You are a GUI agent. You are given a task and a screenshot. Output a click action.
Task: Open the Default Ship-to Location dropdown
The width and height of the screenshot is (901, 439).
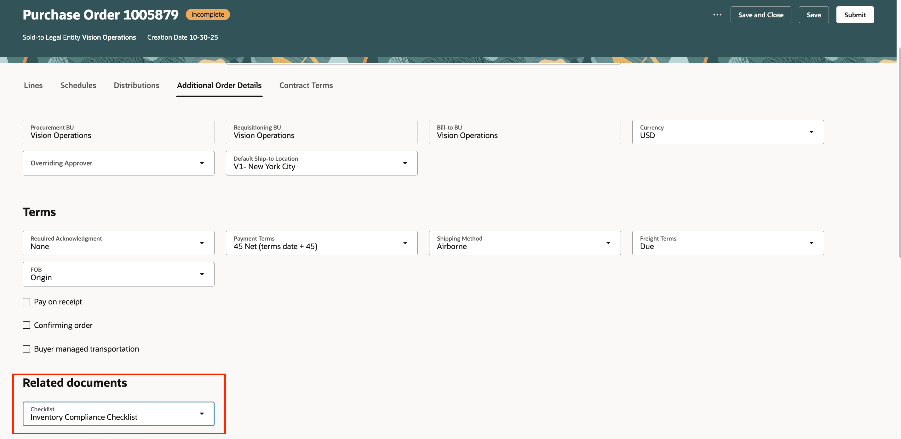point(405,163)
